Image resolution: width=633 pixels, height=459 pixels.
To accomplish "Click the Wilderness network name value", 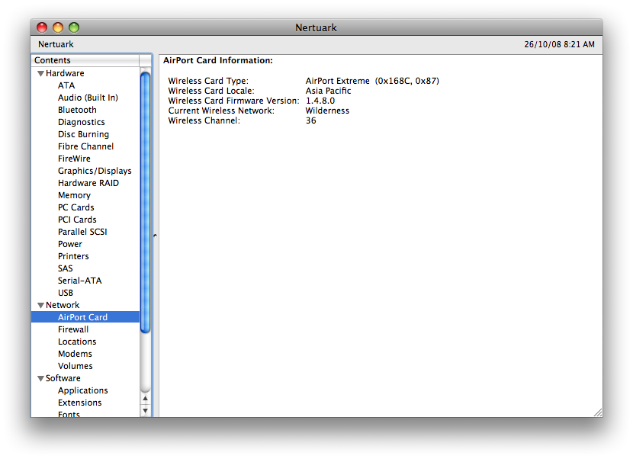I will (x=327, y=111).
